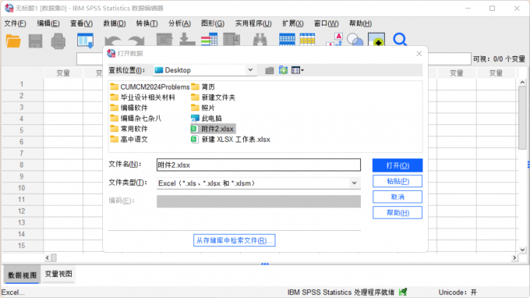This screenshot has height=298, width=530.
Task: Select the 高中语文 folder
Action: pos(129,140)
